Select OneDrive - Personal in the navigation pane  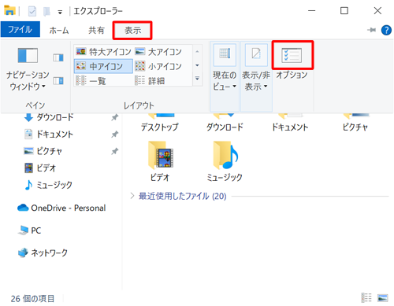[69, 208]
